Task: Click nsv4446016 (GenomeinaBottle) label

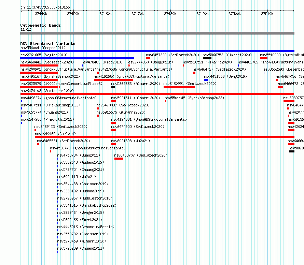Action: [86, 227]
